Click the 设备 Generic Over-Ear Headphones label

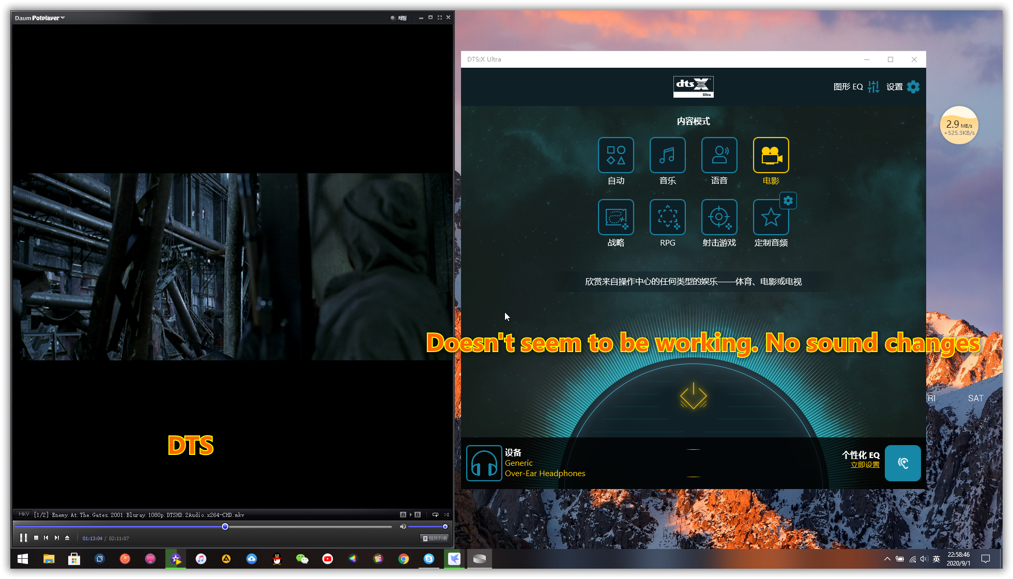(545, 463)
